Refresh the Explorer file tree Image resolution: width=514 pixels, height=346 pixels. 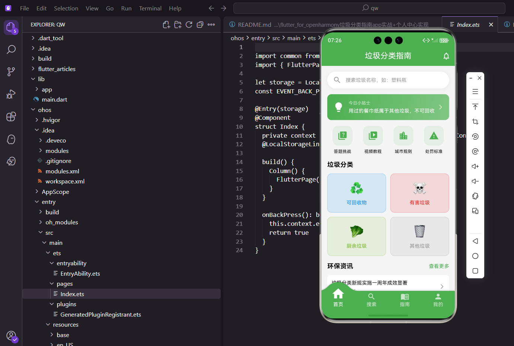(x=189, y=24)
